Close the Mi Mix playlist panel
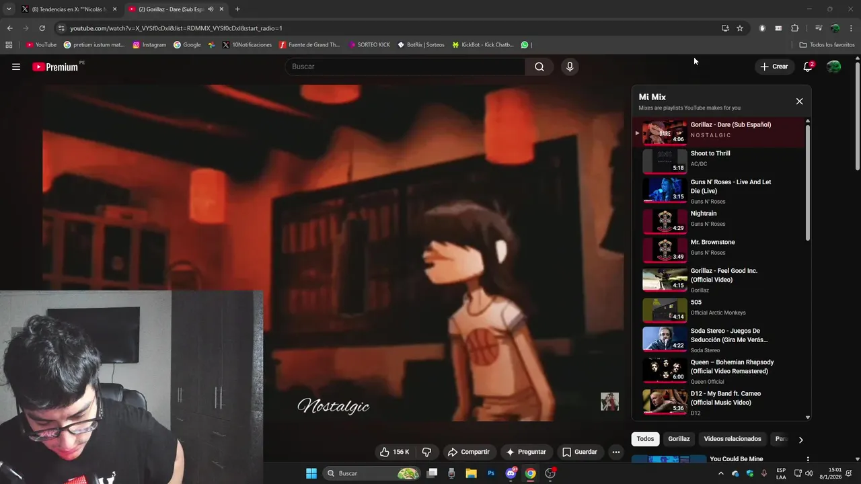The width and height of the screenshot is (861, 484). (799, 102)
